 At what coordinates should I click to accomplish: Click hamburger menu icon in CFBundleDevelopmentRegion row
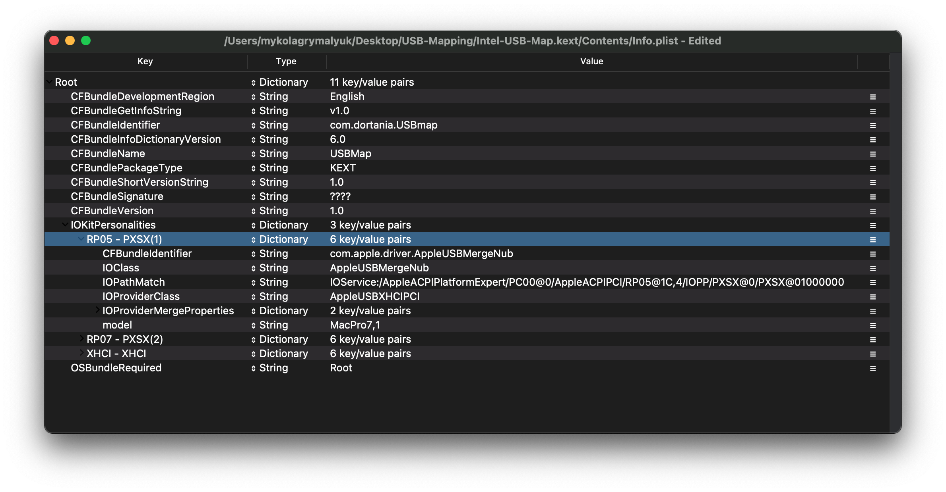tap(872, 97)
